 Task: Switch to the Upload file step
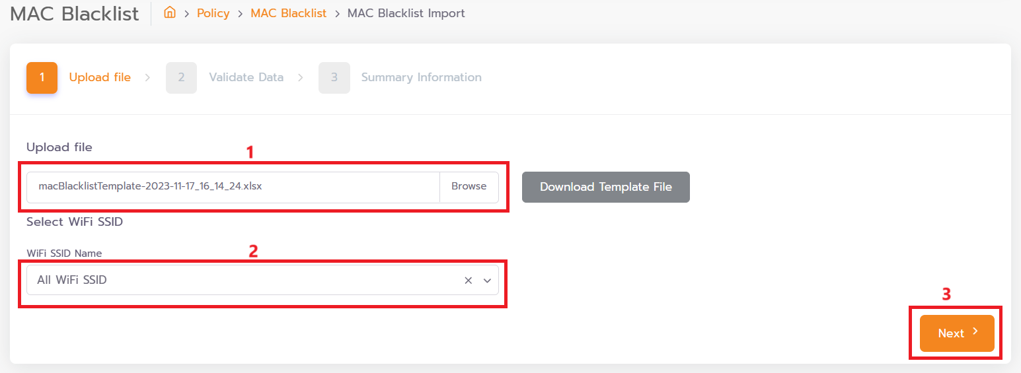point(100,77)
